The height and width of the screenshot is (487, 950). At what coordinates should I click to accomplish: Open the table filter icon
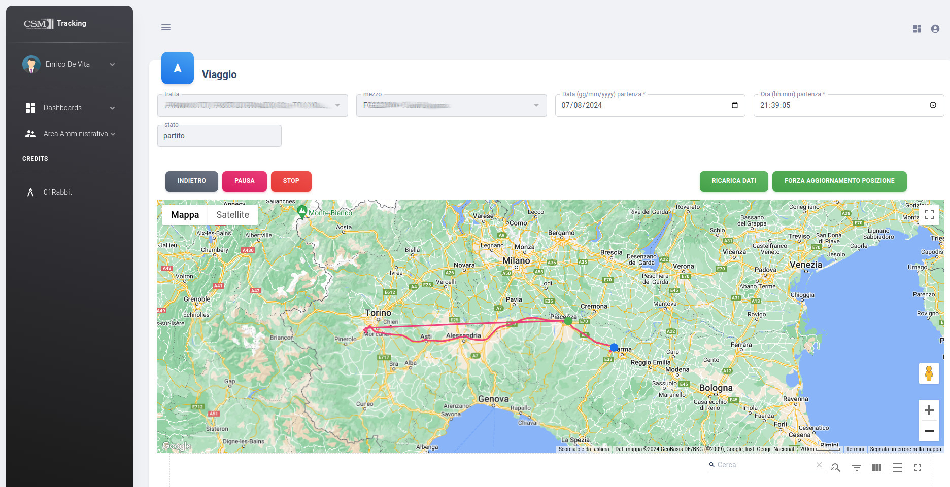pos(856,468)
